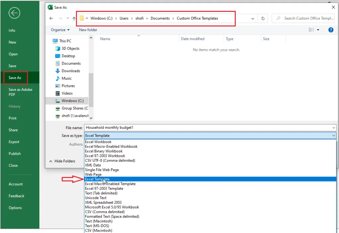Open the Export backstage tab

tap(14, 142)
